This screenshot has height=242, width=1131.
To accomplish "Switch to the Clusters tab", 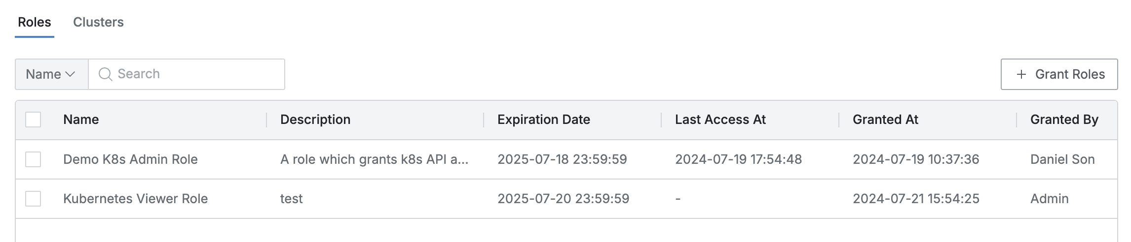I will click(98, 22).
